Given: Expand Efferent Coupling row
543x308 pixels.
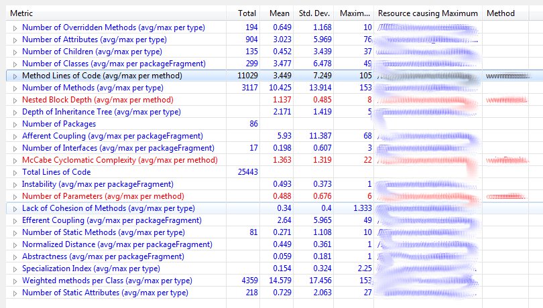Looking at the screenshot, I should click(15, 221).
